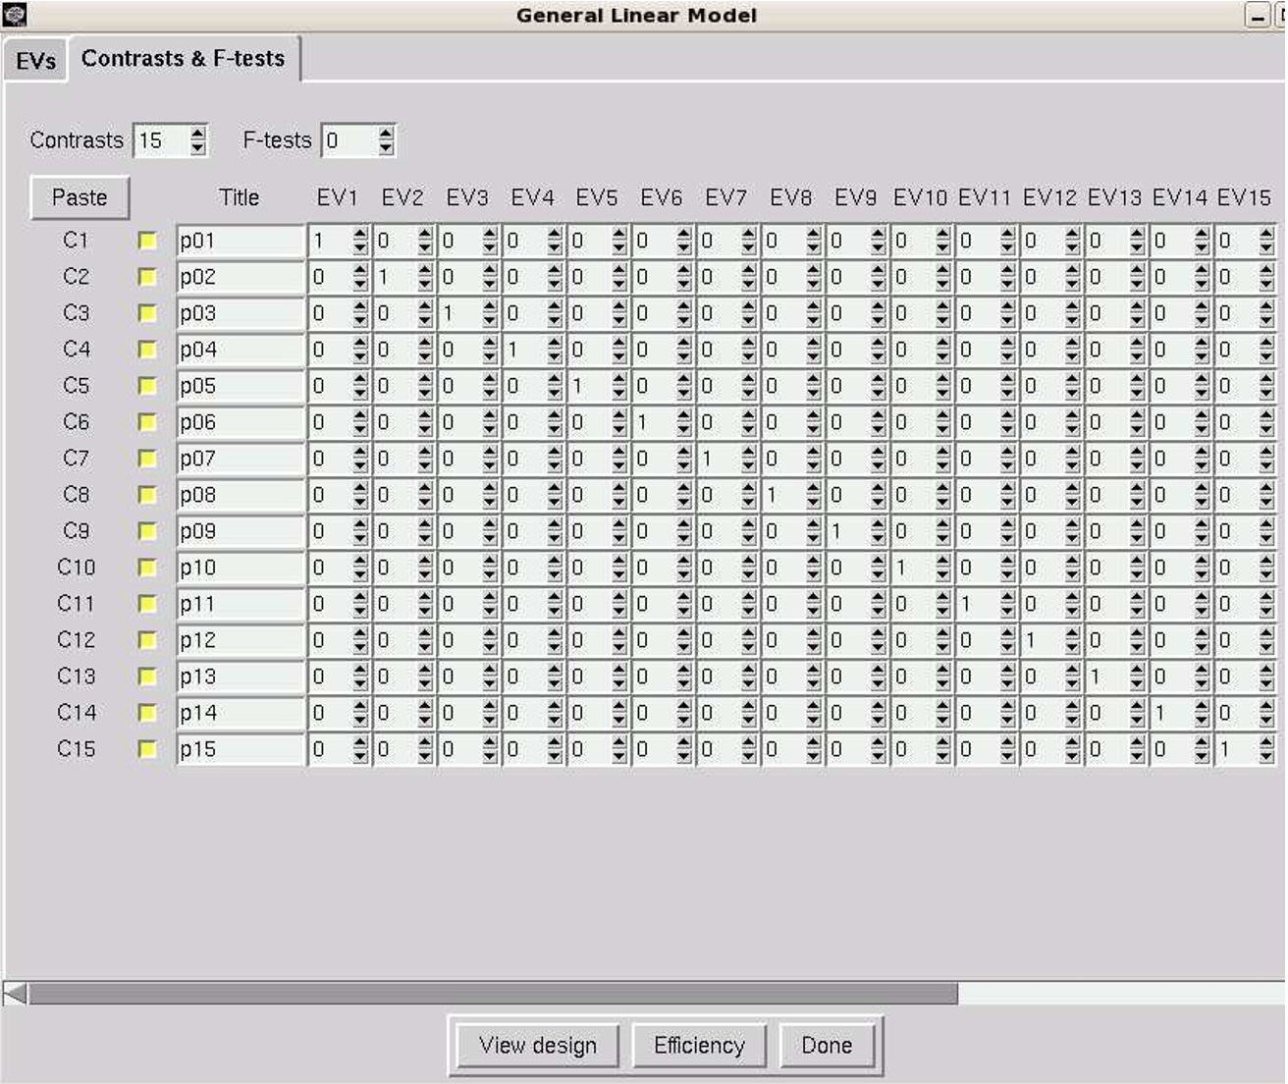The height and width of the screenshot is (1084, 1288).
Task: Click the EV1 spinner arrows in row C1
Action: point(360,241)
